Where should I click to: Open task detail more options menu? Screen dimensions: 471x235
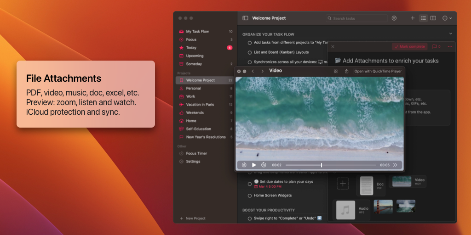(x=450, y=46)
